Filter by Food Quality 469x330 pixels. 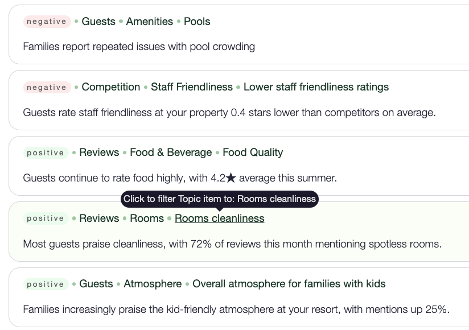pos(253,152)
